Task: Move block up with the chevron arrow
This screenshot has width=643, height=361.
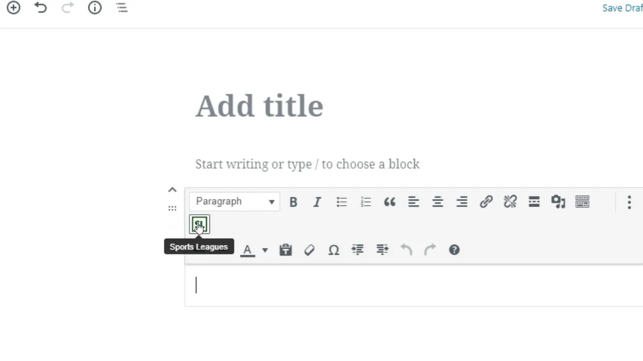Action: coord(172,190)
